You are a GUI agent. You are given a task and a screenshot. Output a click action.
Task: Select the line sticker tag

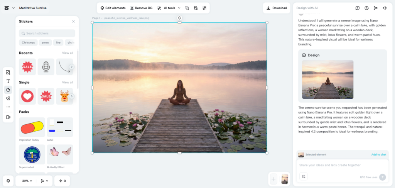tap(58, 42)
